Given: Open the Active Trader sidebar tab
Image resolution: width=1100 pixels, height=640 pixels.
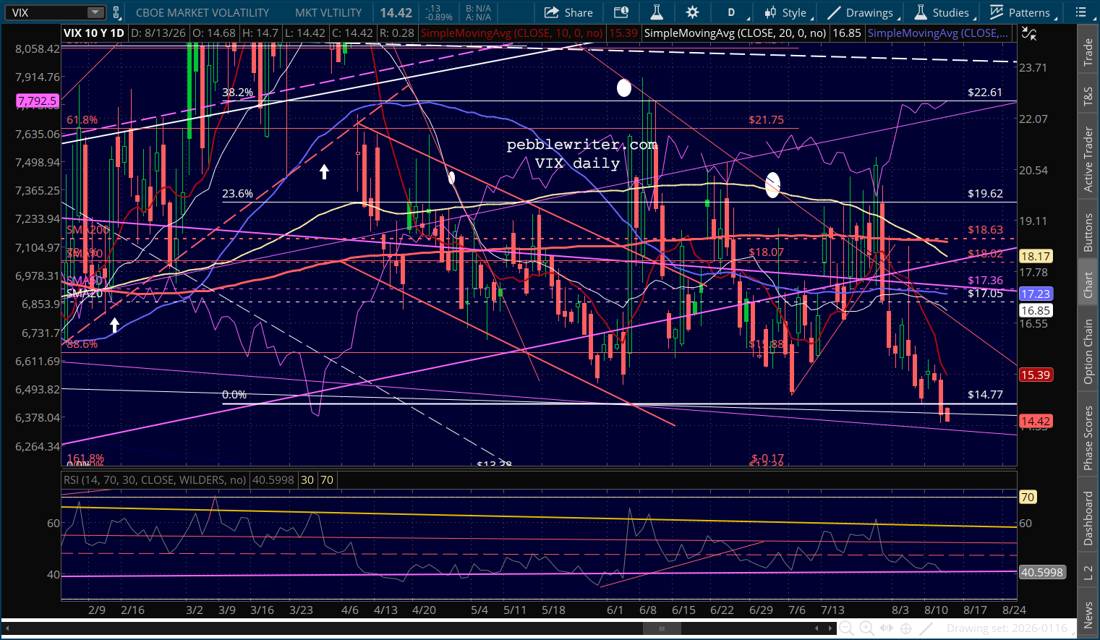Looking at the screenshot, I should [1088, 159].
